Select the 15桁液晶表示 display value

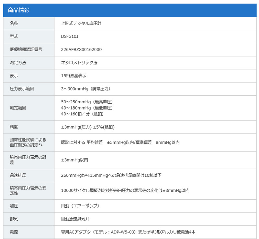coord(73,76)
